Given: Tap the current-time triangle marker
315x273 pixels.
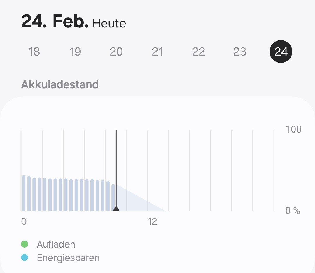Looking at the screenshot, I should pyautogui.click(x=116, y=209).
